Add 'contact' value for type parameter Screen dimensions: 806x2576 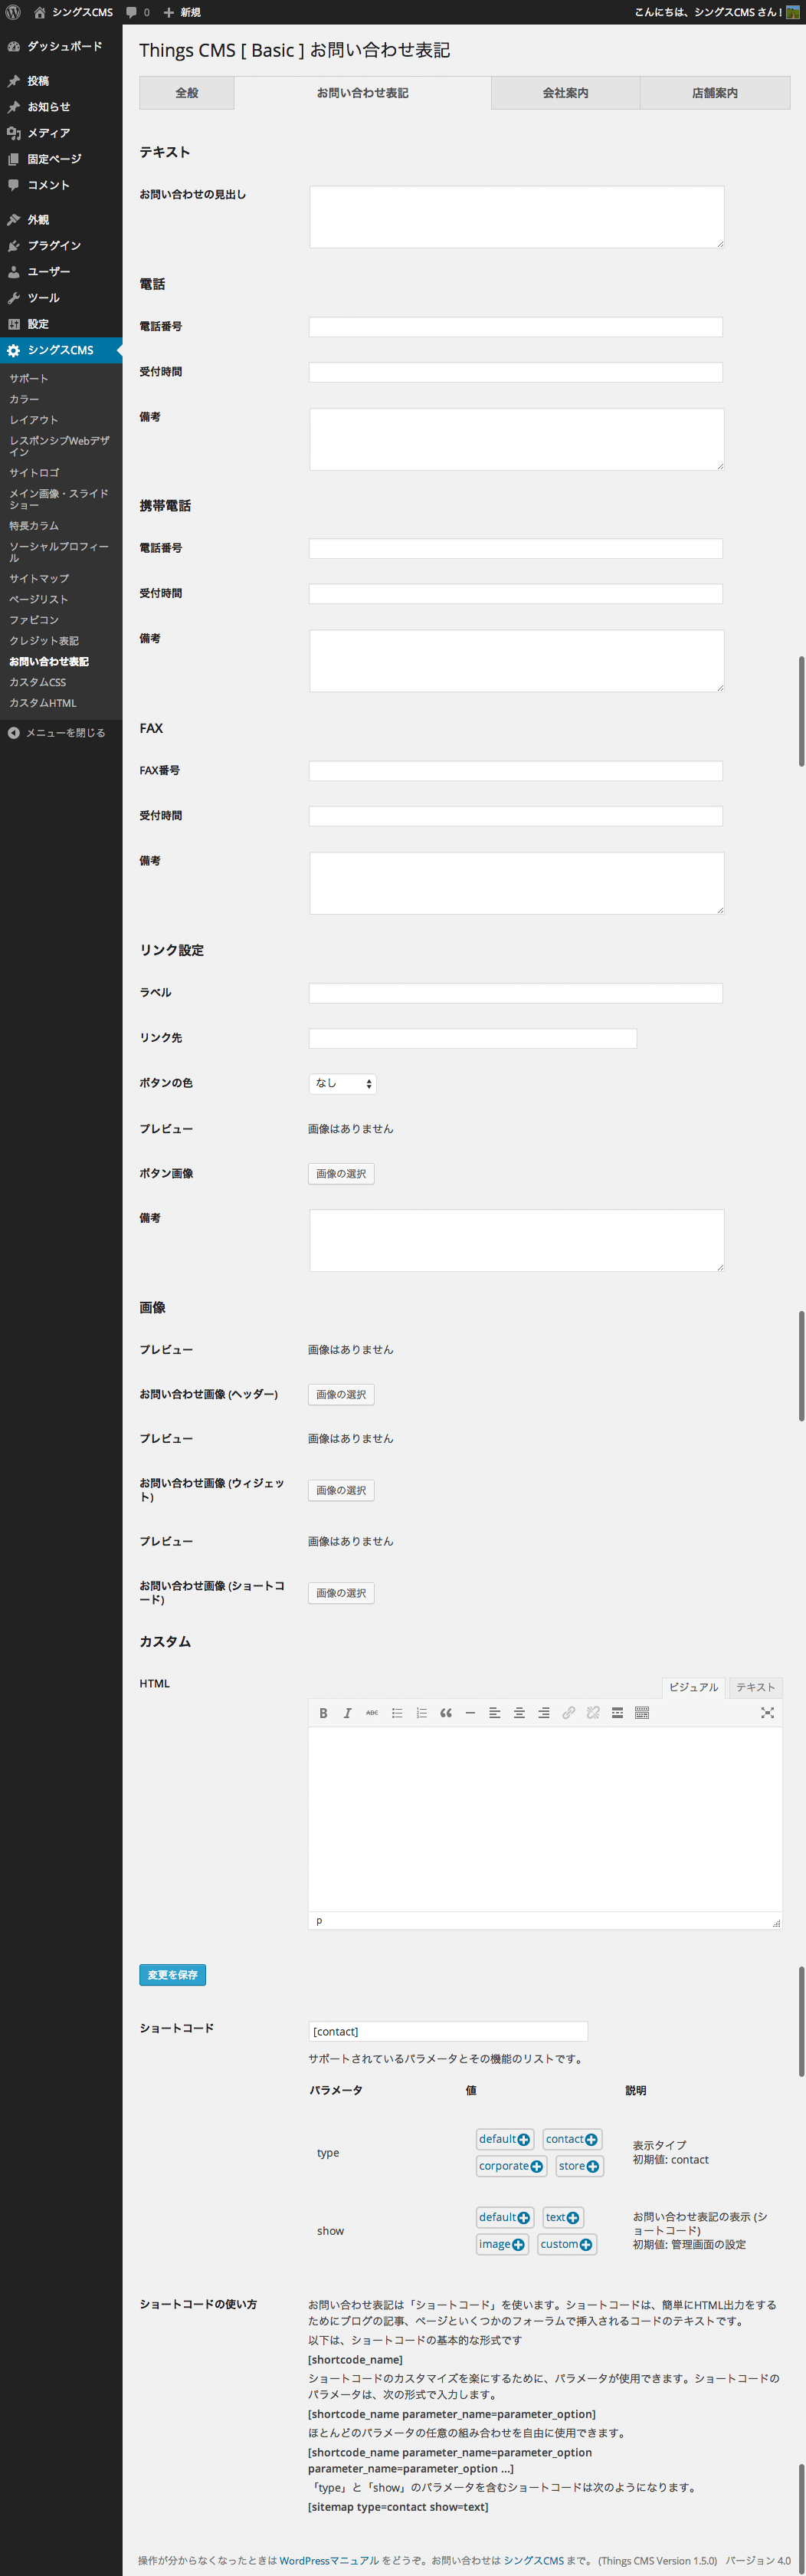click(x=572, y=2139)
